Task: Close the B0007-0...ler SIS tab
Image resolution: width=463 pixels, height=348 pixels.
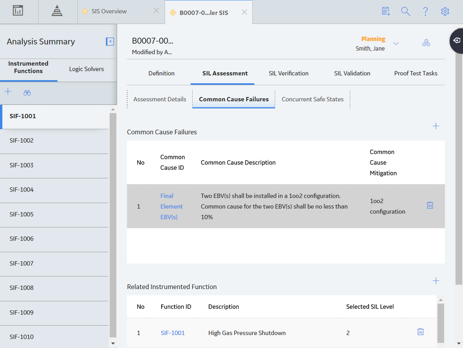Action: click(x=244, y=12)
